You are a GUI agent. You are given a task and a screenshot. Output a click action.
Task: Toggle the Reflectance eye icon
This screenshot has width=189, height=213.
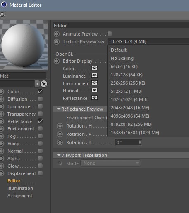[94, 98]
